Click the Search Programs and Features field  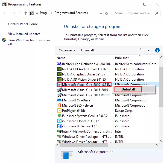click(136, 13)
